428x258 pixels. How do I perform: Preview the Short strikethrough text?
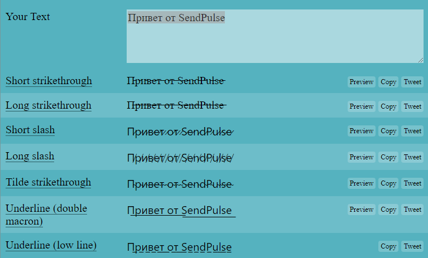361,82
